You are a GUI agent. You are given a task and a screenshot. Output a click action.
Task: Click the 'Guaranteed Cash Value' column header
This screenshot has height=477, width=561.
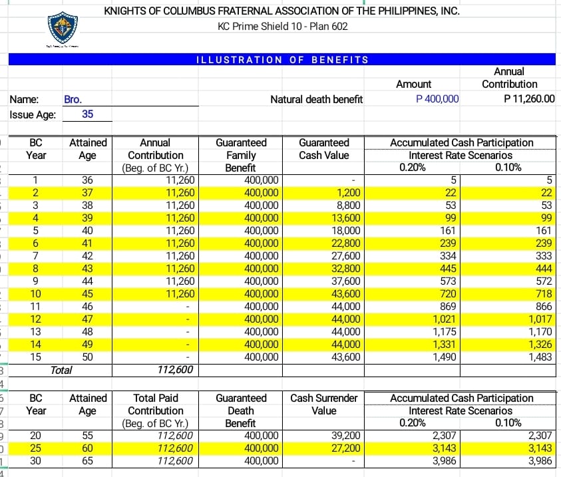pos(324,149)
